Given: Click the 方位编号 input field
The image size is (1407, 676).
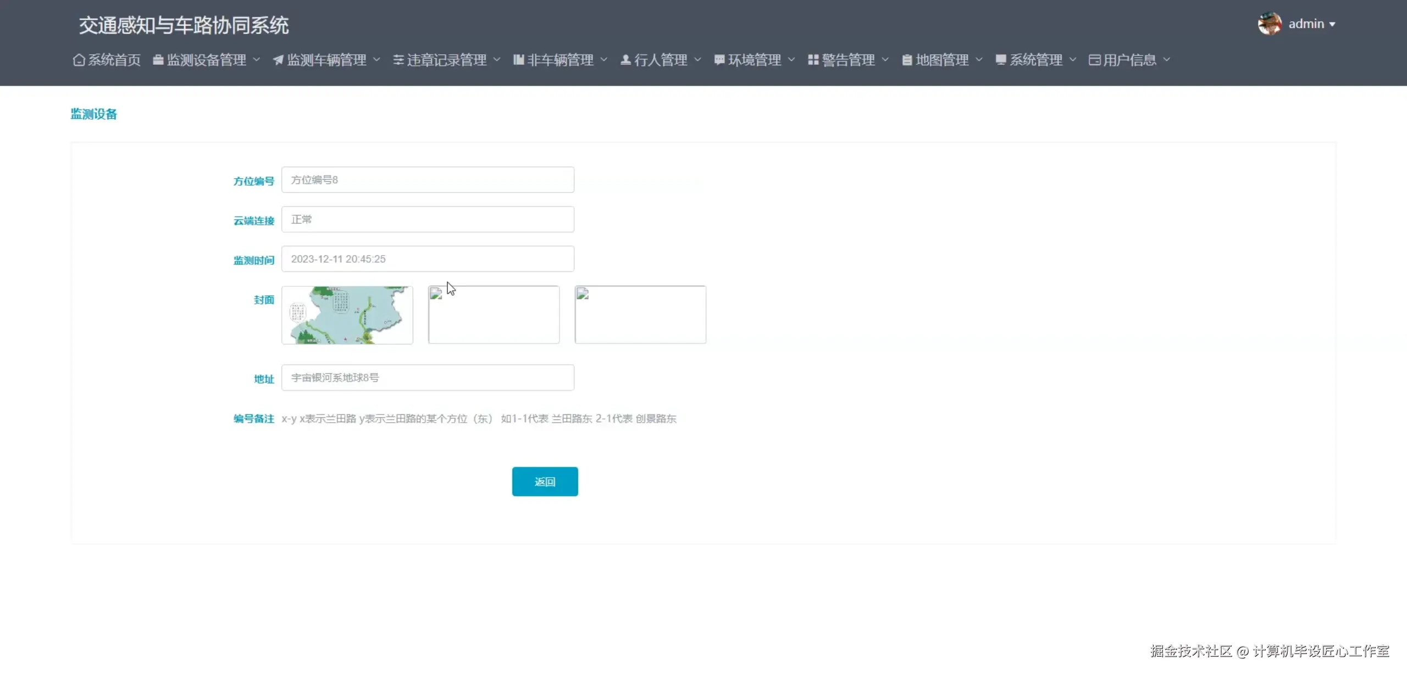Looking at the screenshot, I should 428,180.
